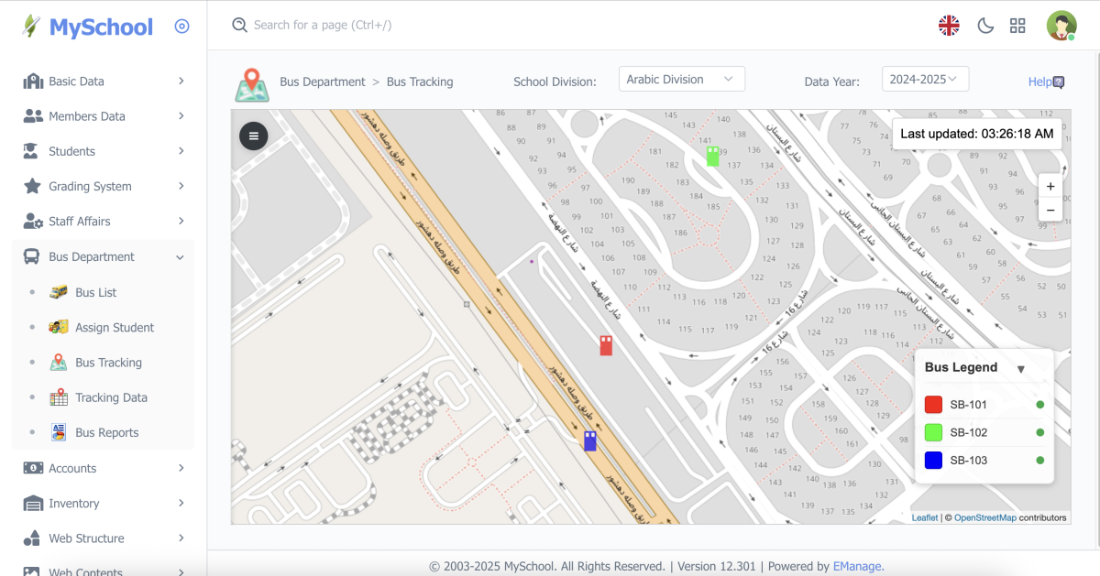1100x576 pixels.
Task: Click the MySchool feather logo icon
Action: pos(32,27)
